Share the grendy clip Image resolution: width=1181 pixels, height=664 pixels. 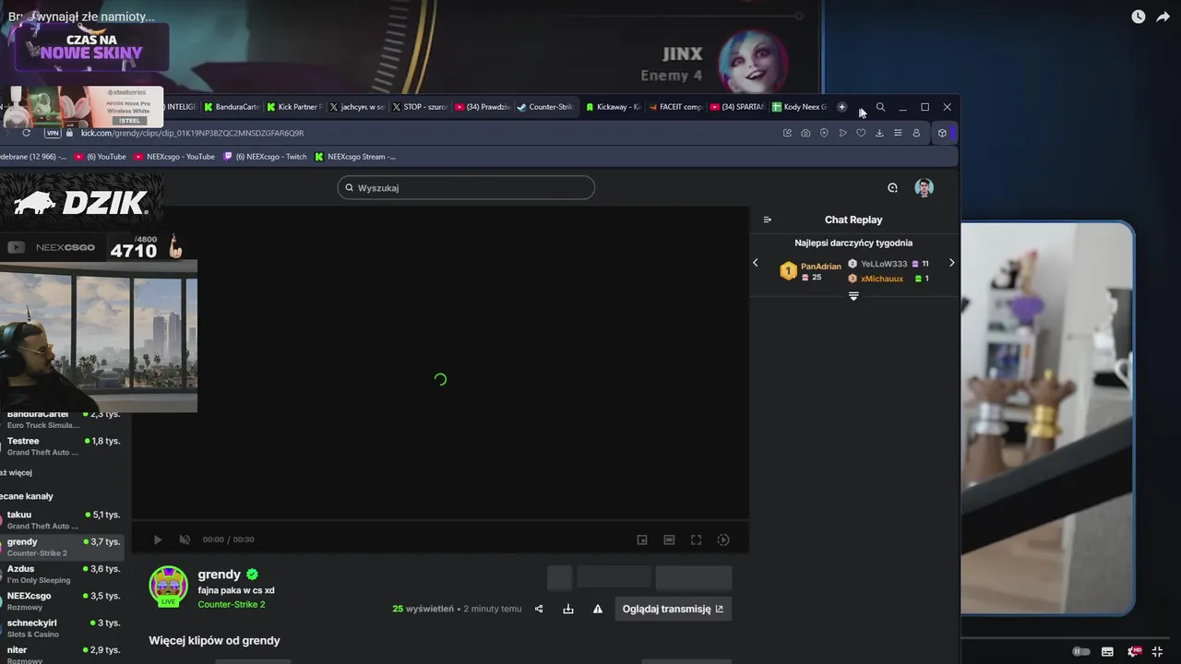pos(539,609)
